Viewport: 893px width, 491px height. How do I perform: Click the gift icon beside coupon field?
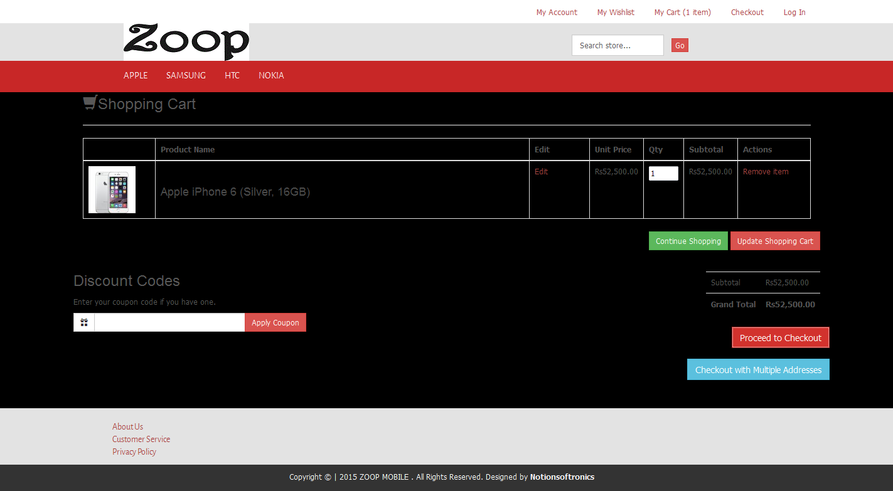84,322
